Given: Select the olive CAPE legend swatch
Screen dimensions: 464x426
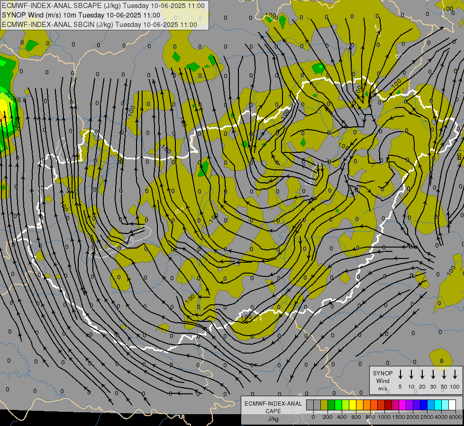Looking at the screenshot, I should click(x=324, y=405).
